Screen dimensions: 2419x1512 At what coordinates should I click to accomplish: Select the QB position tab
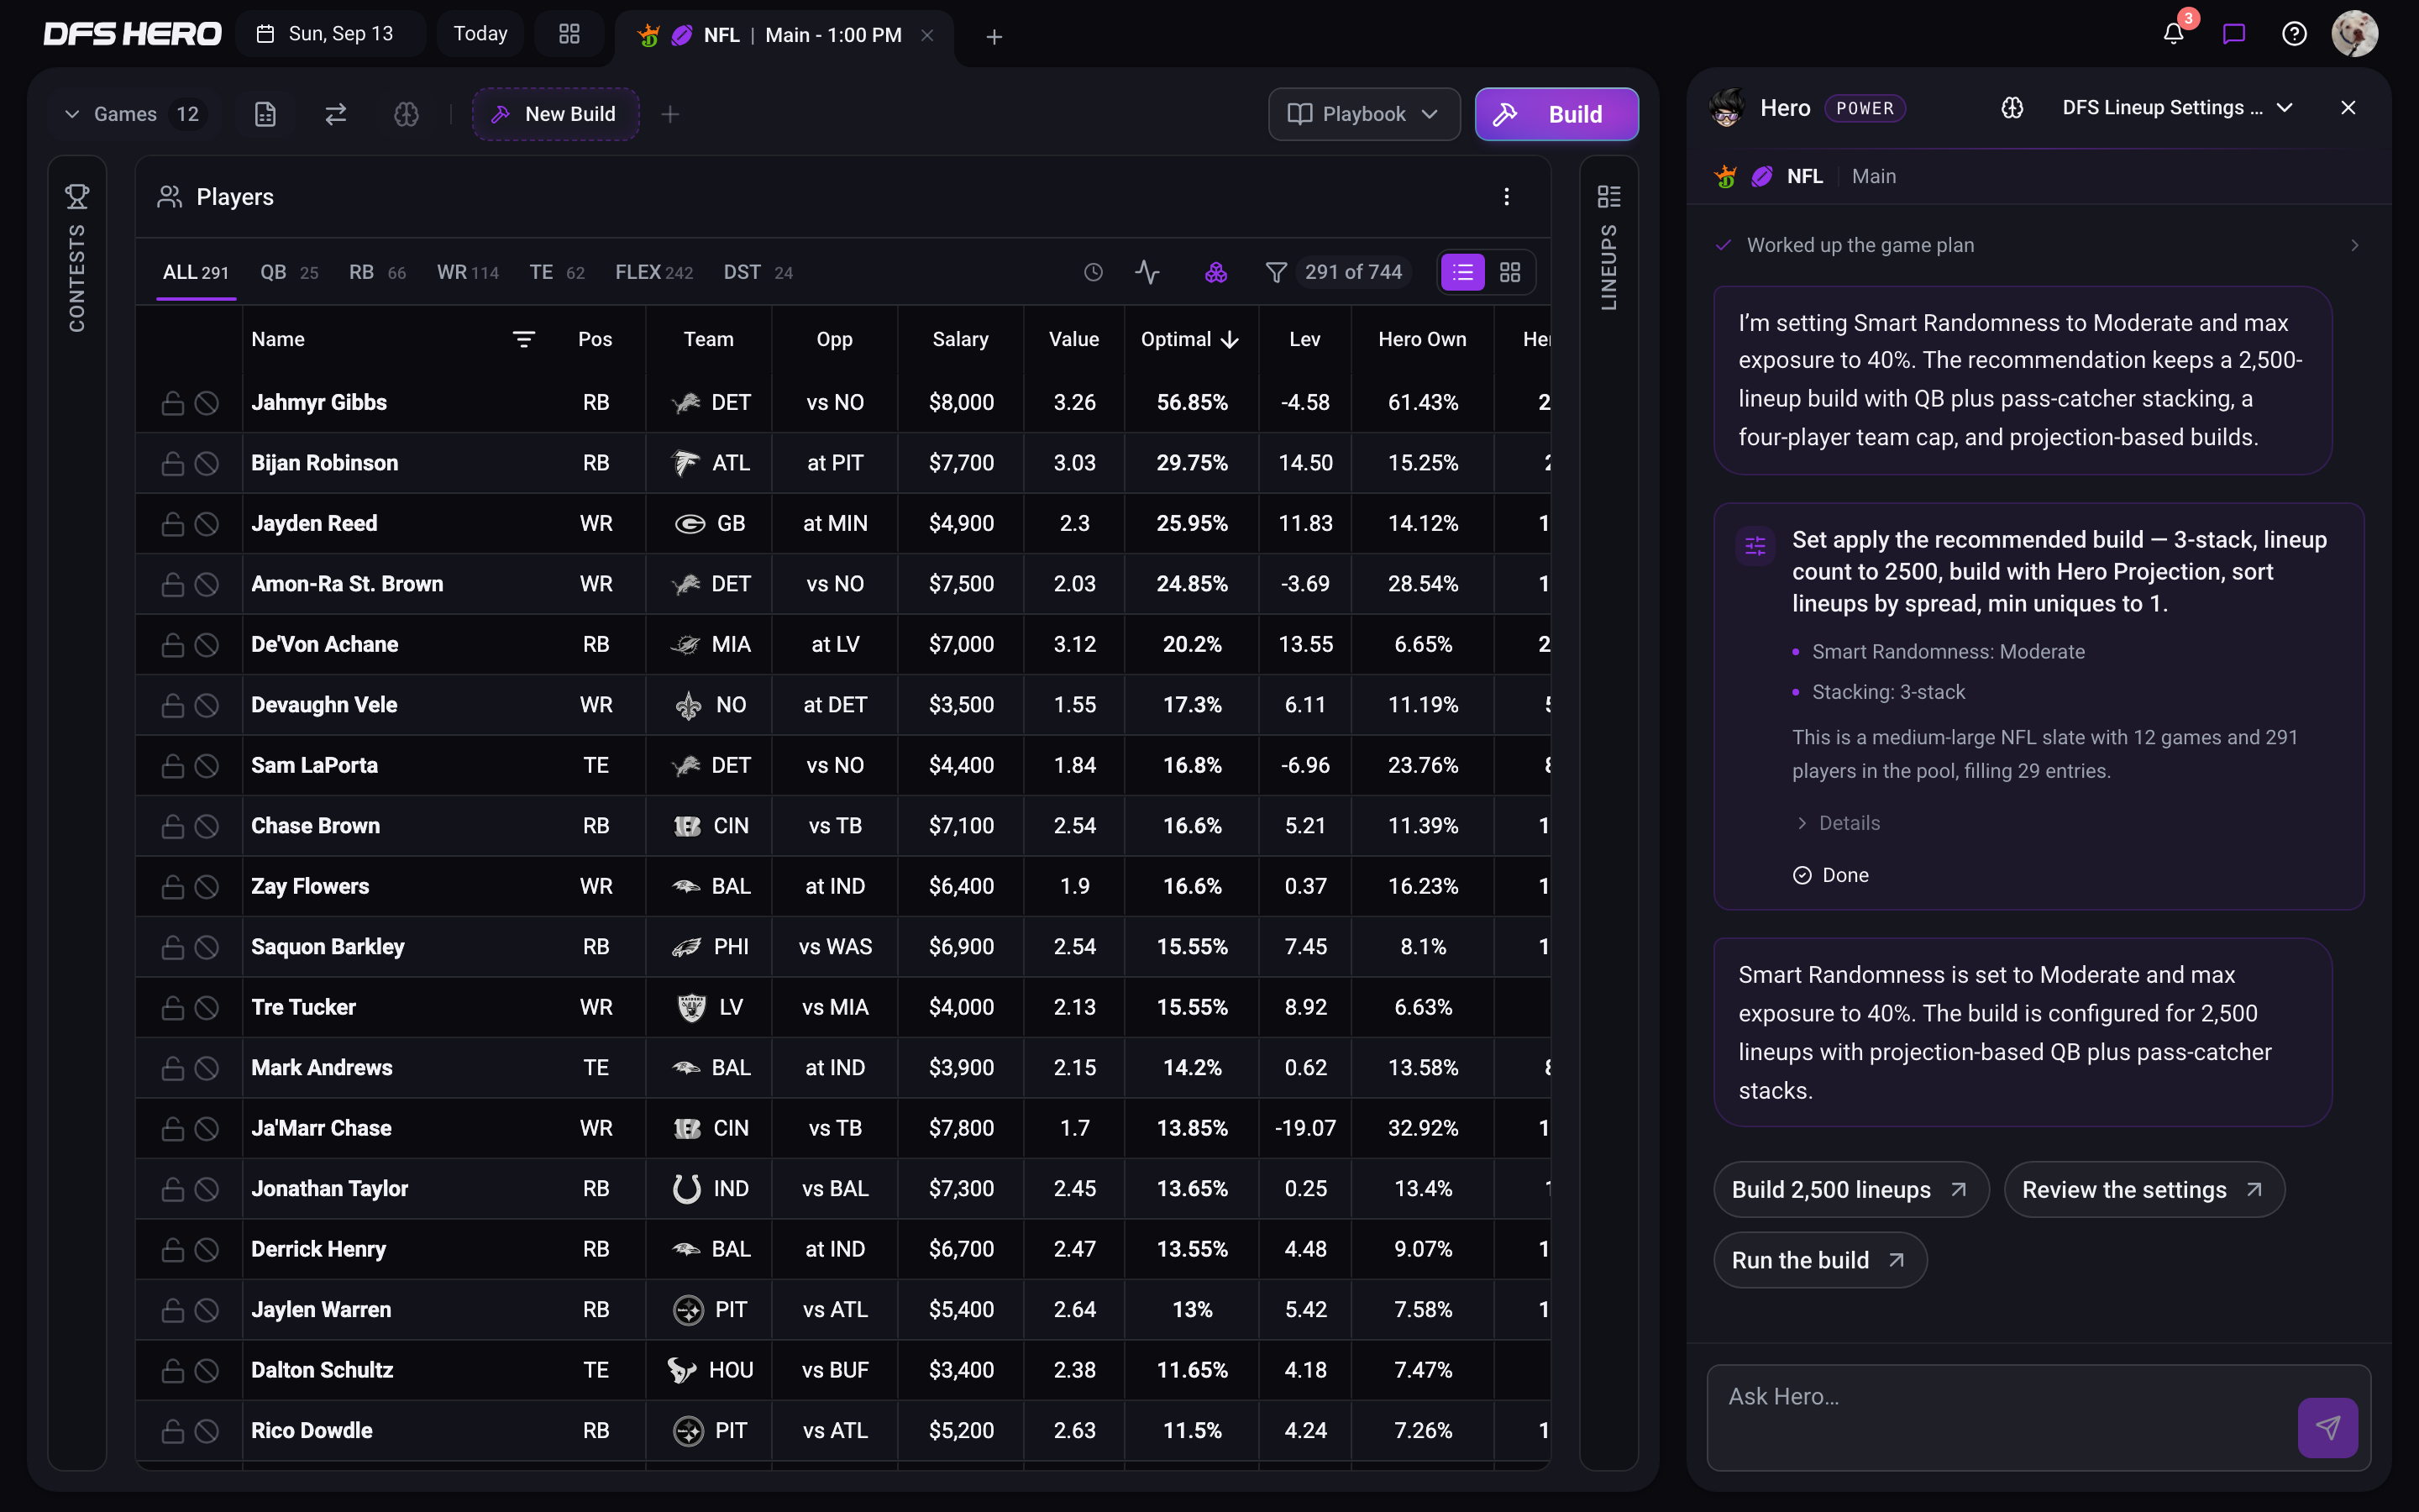(289, 272)
